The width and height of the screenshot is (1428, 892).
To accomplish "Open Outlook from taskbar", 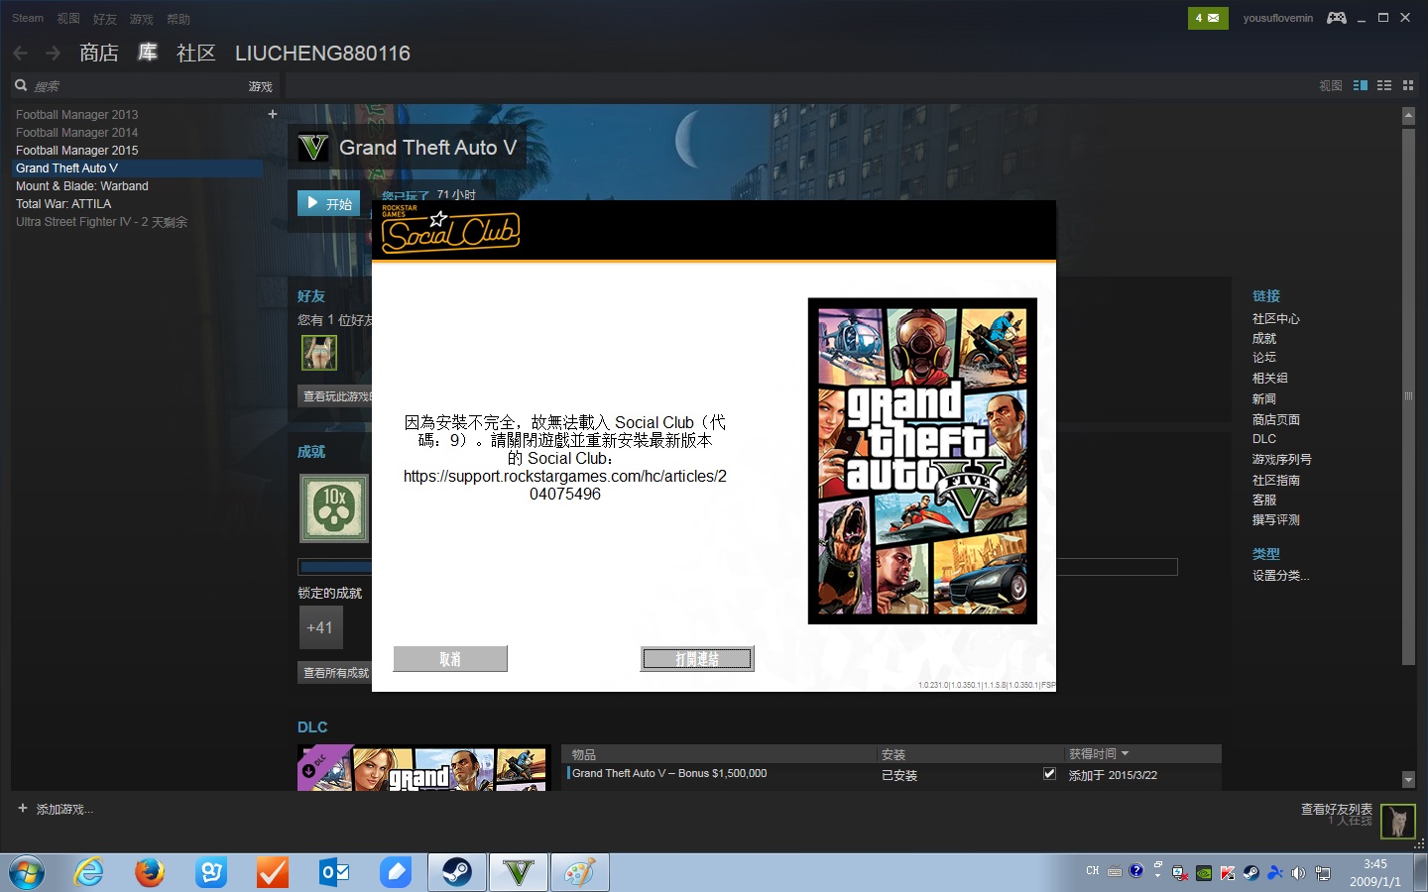I will tap(334, 873).
